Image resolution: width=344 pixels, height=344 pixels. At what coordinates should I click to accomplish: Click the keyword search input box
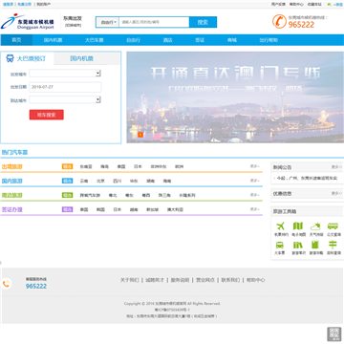pyautogui.click(x=154, y=22)
